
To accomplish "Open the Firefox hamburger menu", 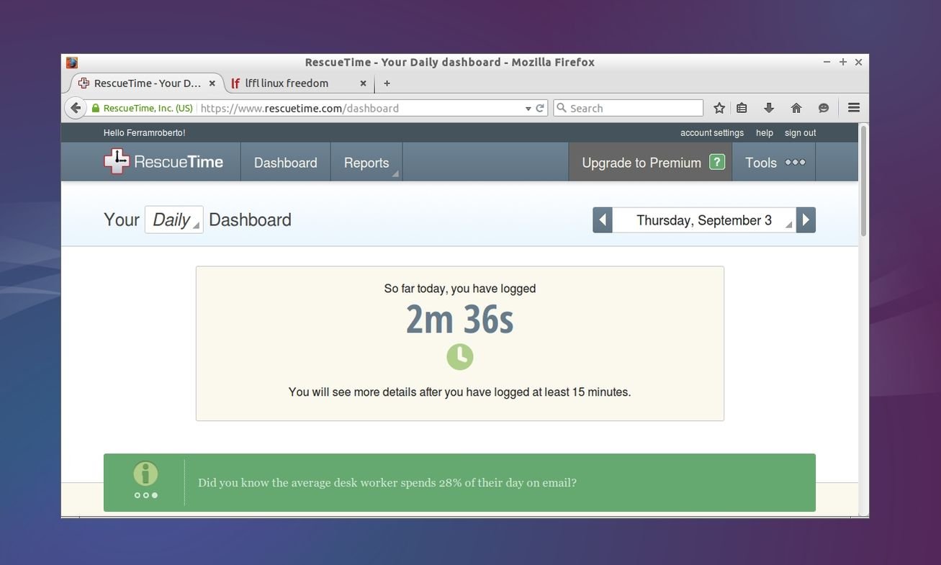I will click(x=854, y=108).
